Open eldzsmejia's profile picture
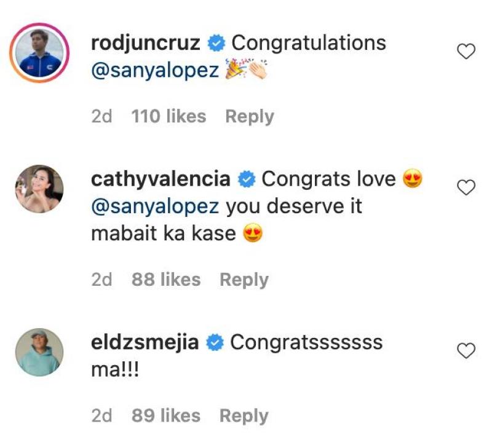492x440 pixels. [x=38, y=352]
